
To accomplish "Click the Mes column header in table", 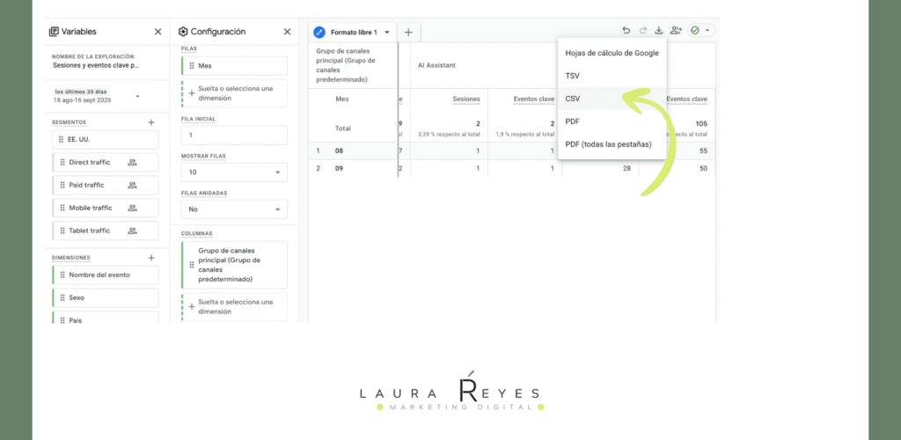I will coord(342,99).
